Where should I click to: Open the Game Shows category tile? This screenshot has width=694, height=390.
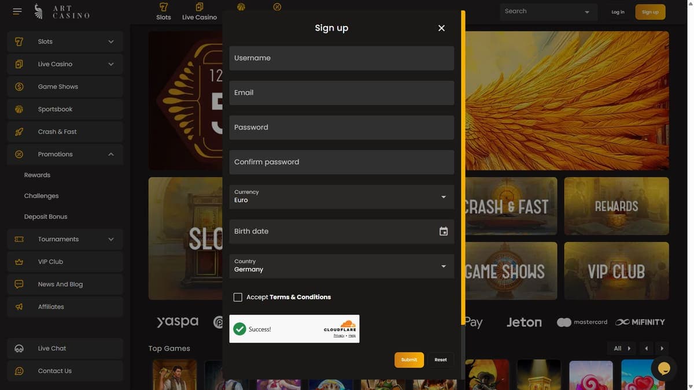pyautogui.click(x=511, y=271)
